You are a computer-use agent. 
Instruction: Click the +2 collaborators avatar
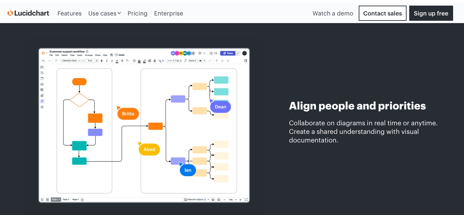pyautogui.click(x=193, y=53)
